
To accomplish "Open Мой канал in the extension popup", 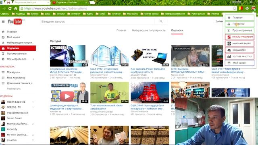I will click(239, 63).
